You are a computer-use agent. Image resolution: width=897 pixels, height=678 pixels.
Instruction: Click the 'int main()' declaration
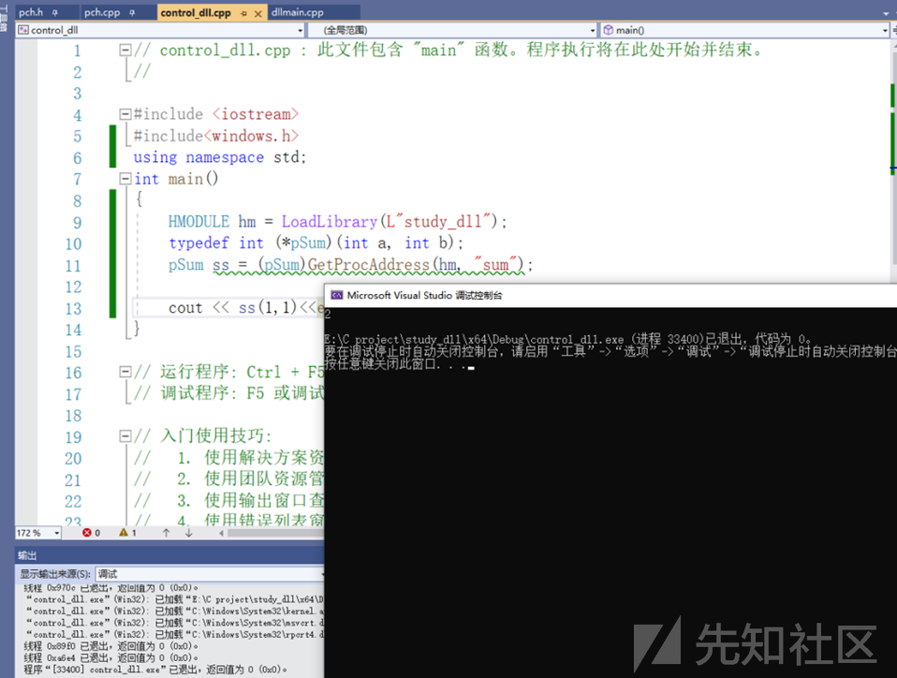pyautogui.click(x=176, y=179)
